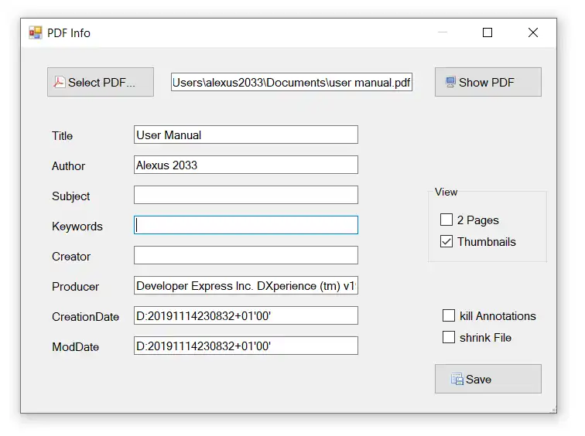Click the ModDate date field

245,346
